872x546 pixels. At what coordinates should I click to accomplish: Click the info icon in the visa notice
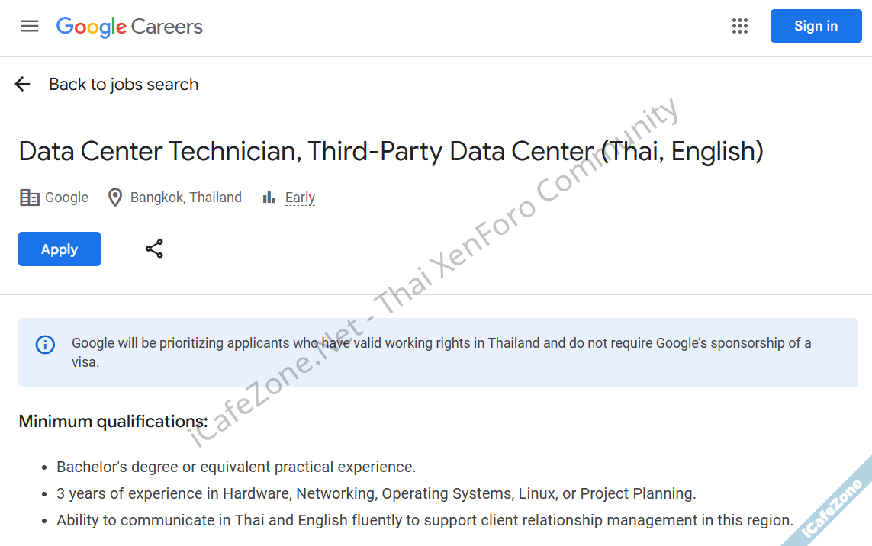pos(46,345)
